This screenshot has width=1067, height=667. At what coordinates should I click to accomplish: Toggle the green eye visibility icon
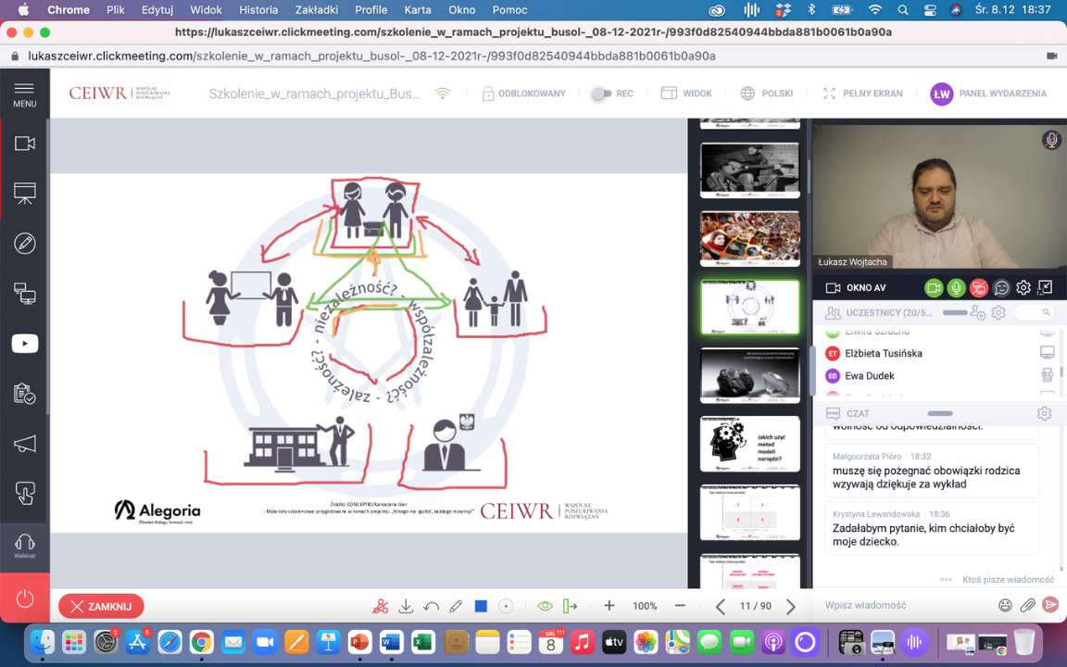pyautogui.click(x=545, y=607)
